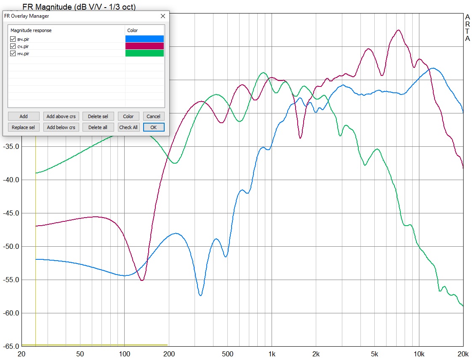This screenshot has height=361, width=472.
Task: Click the FR Magnitude graph title
Action: tap(79, 6)
